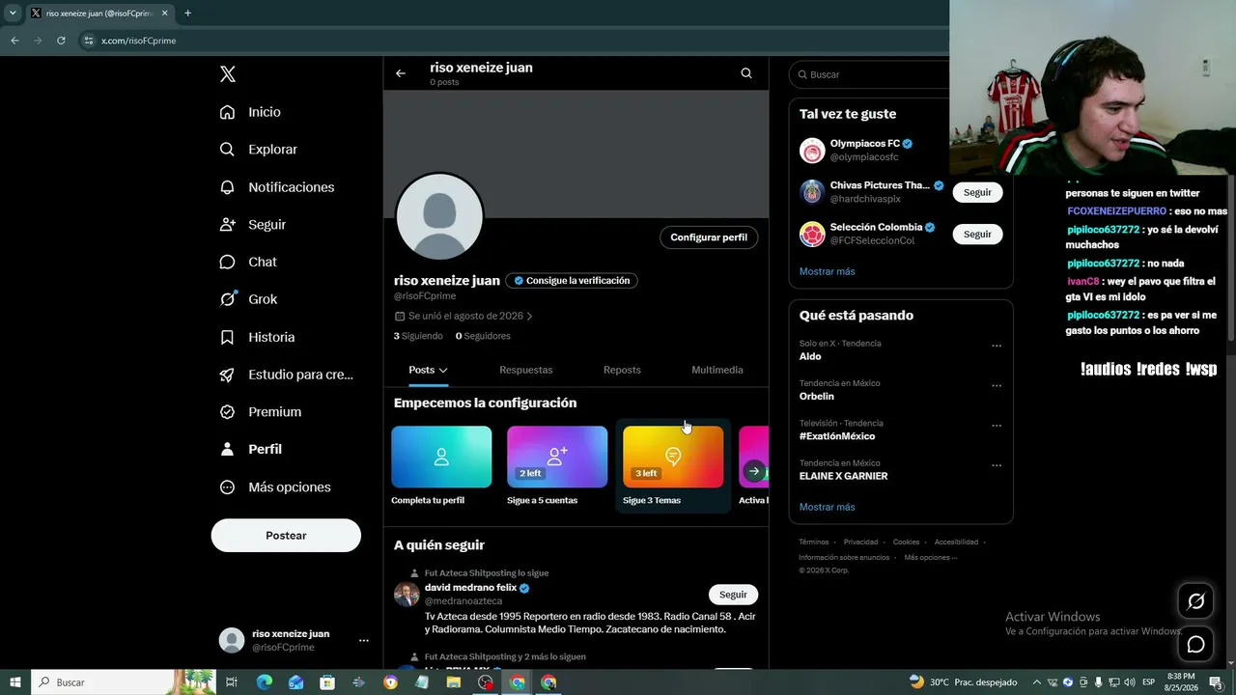The width and height of the screenshot is (1236, 695).
Task: Show hidden system tray icons
Action: (1037, 682)
